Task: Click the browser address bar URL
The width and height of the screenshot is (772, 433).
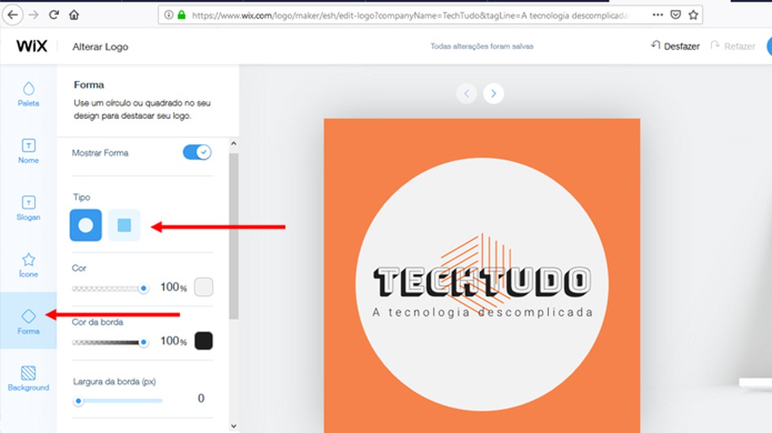Action: pyautogui.click(x=409, y=14)
